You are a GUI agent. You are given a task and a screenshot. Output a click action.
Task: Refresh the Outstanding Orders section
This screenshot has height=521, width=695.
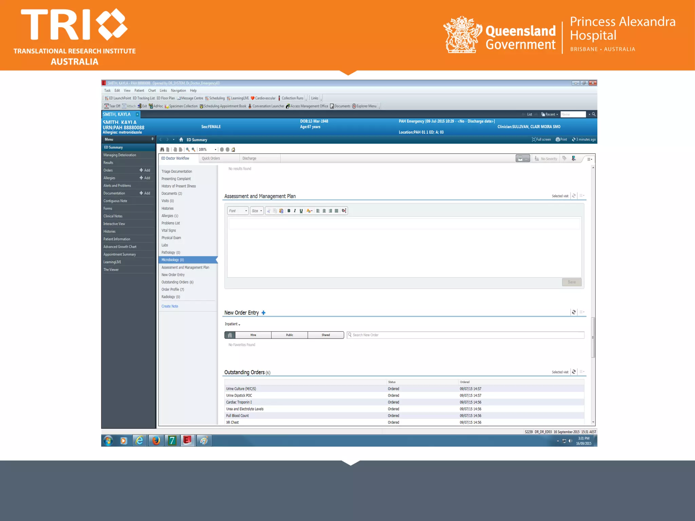click(574, 372)
